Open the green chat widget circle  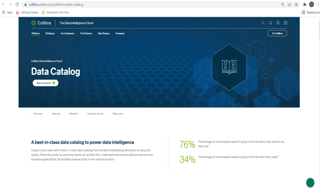310,183
